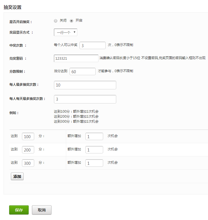Click the 兑奖密码 input field

76,59
